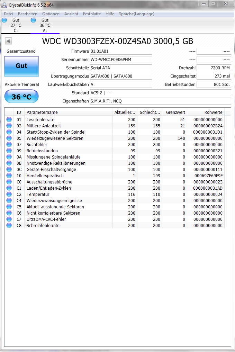Open the Ansicht menu
This screenshot has width=235, height=352.
pos(71,14)
